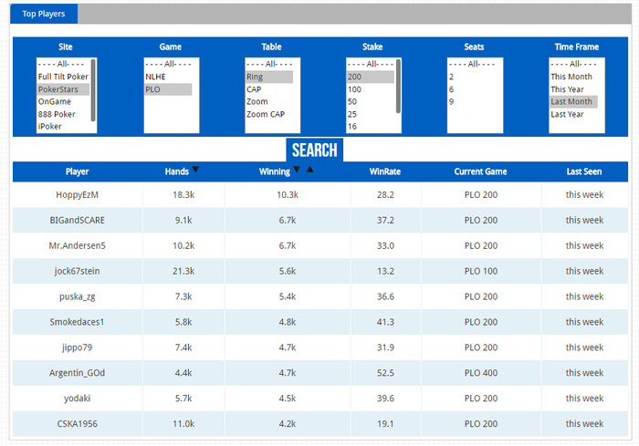Sort Hands column descending arrow
Viewport: 639px width, 446px height.
tap(195, 169)
